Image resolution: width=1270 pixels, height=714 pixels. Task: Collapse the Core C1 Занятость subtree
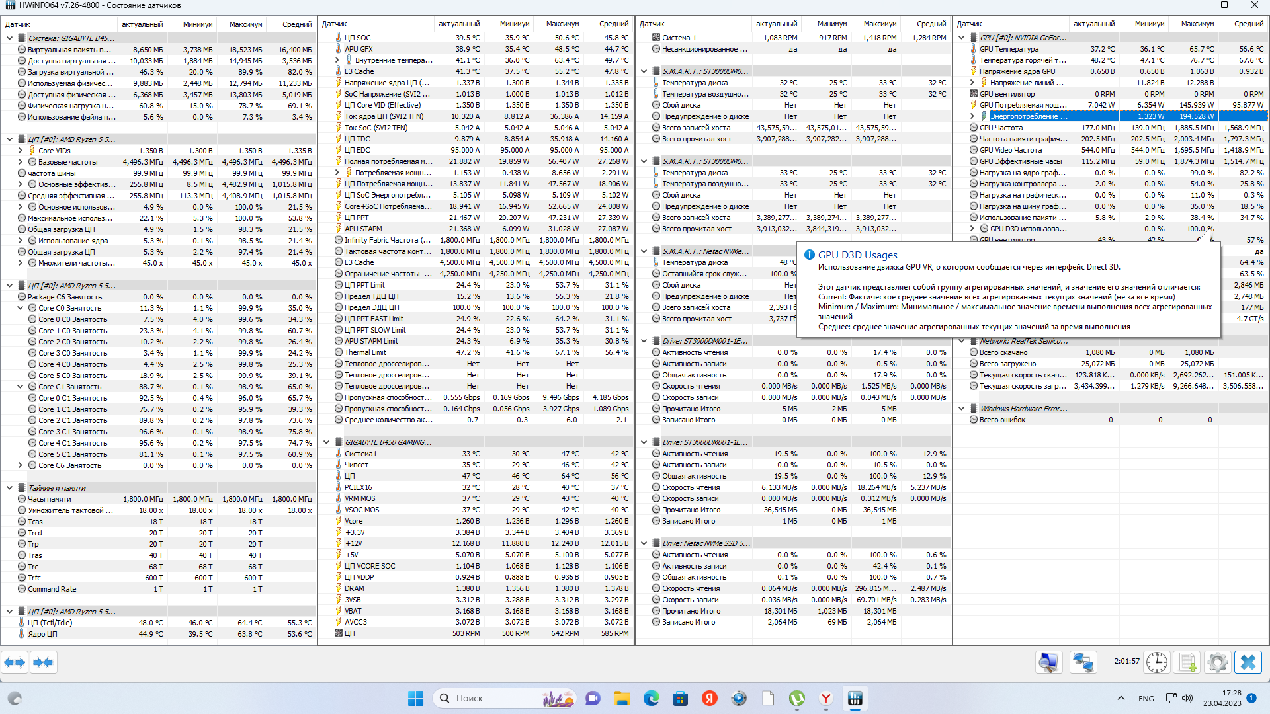(20, 387)
